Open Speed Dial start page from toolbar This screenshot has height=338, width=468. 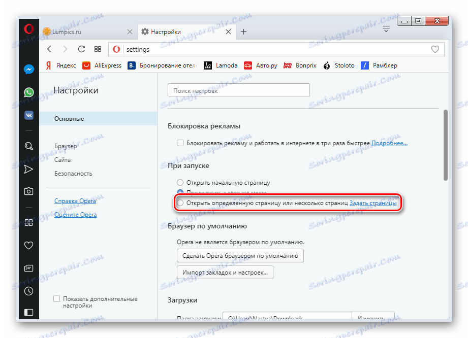click(x=98, y=49)
